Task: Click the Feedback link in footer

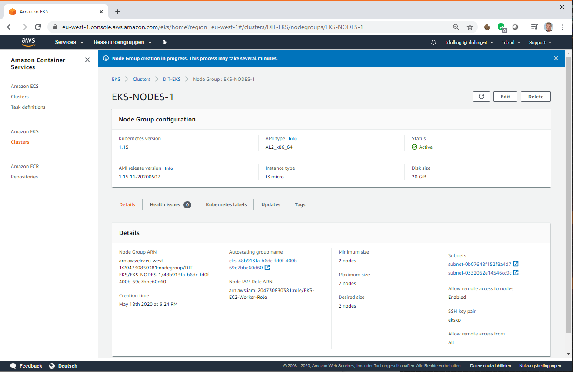Action: click(31, 366)
